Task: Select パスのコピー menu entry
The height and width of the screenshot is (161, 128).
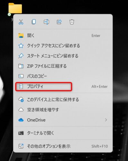Action: click(63, 76)
